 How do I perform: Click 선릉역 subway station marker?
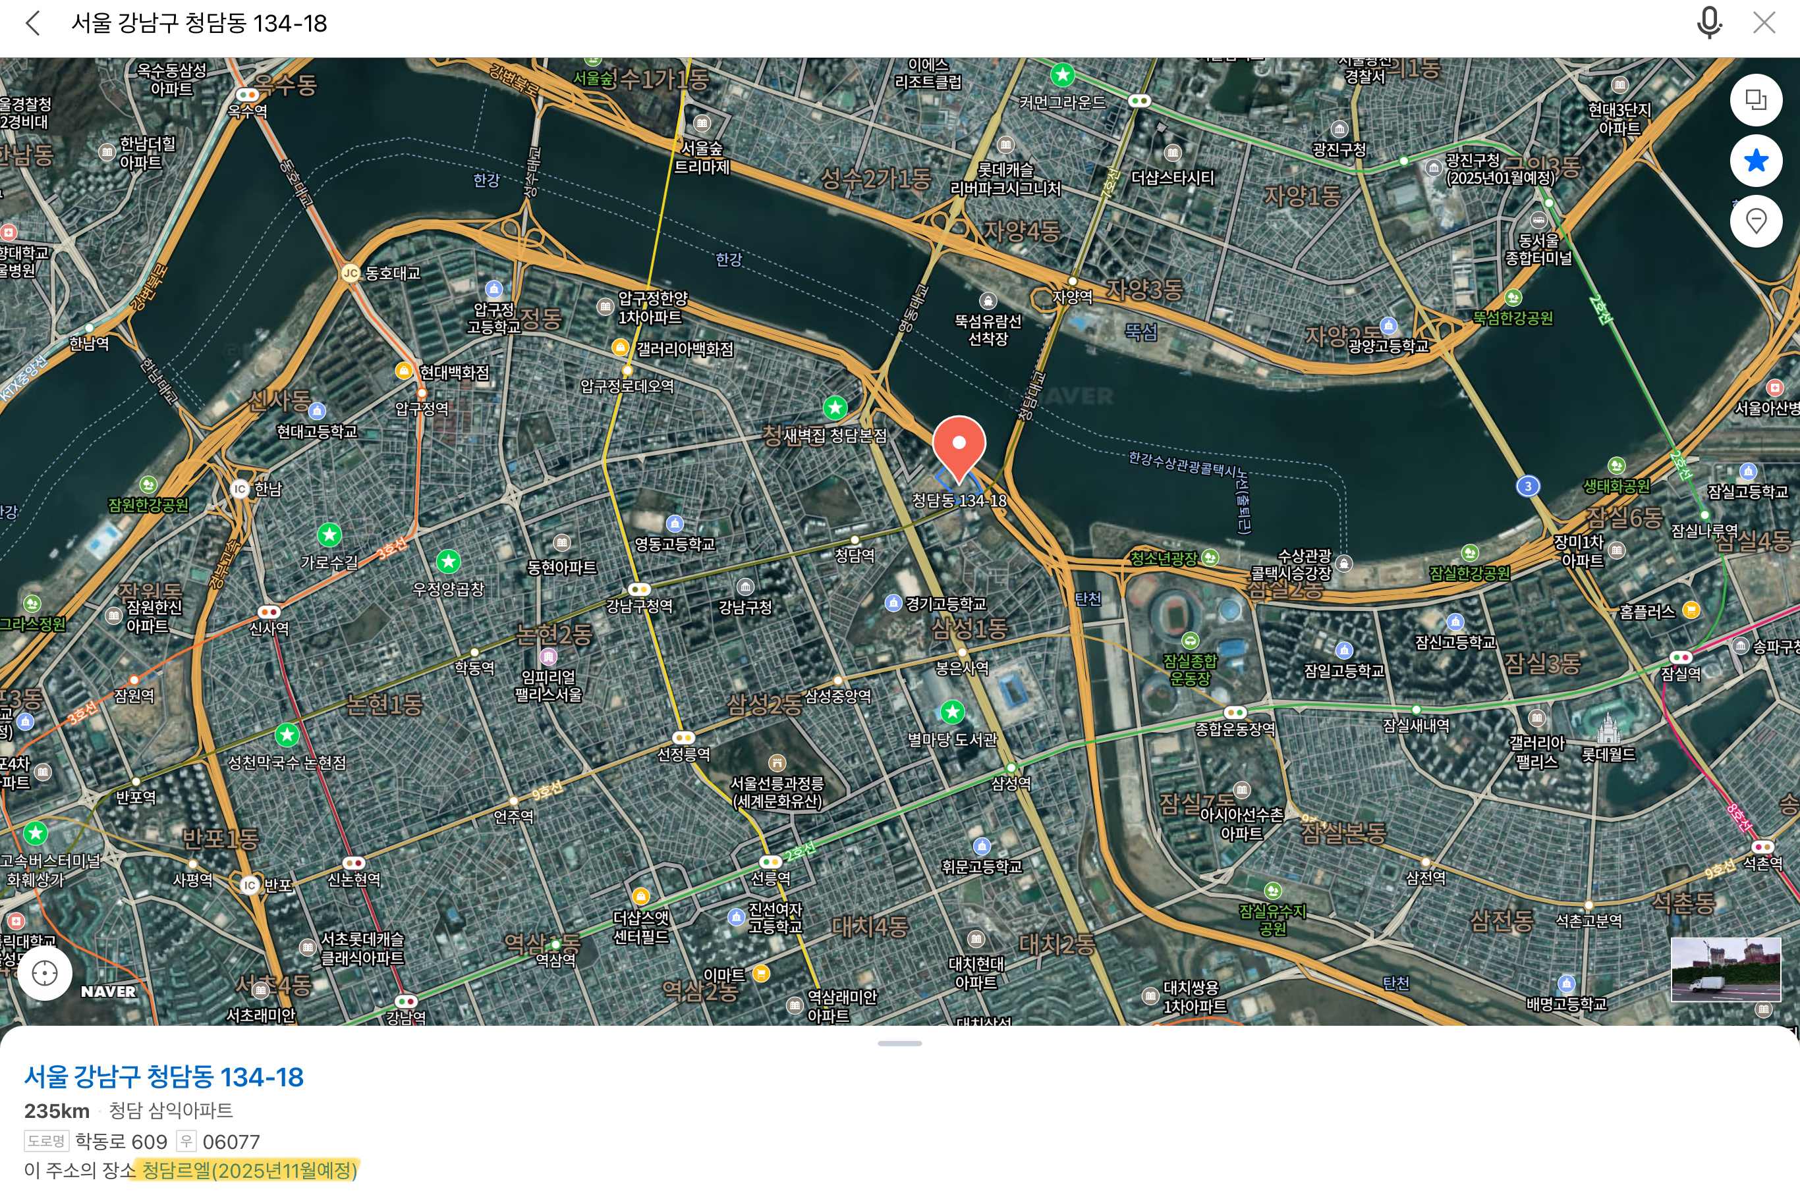771,861
